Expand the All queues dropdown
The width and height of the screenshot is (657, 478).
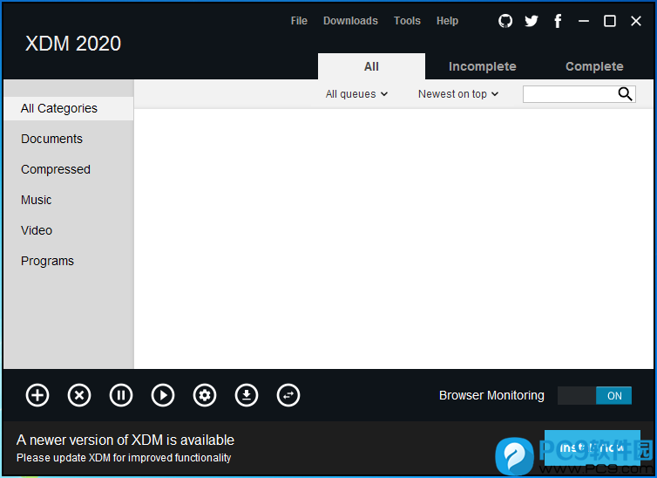pos(356,94)
